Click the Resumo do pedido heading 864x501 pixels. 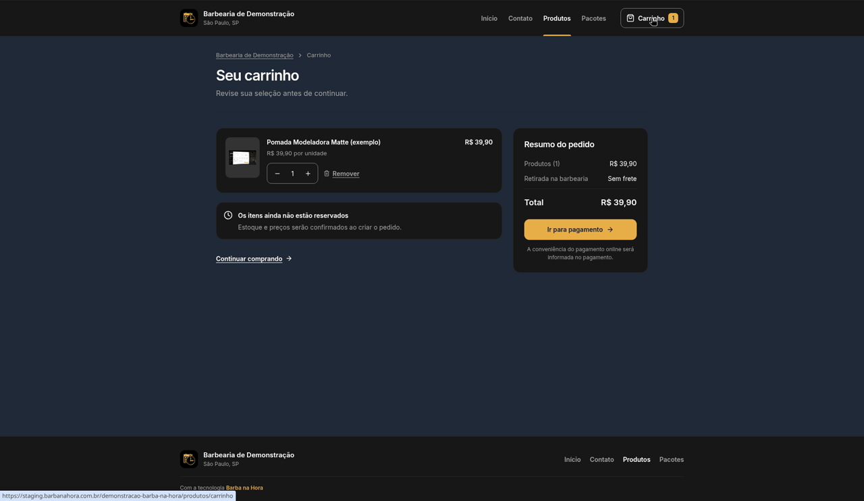click(559, 144)
